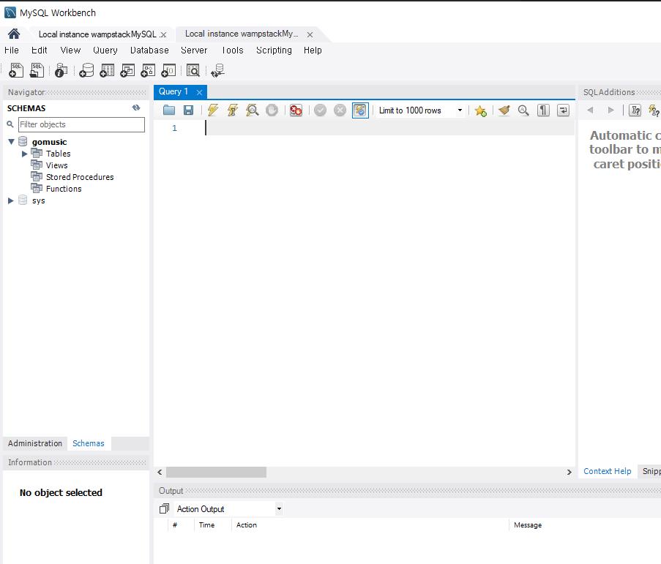This screenshot has height=564, width=661.
Task: Save the script to a file
Action: (x=188, y=110)
